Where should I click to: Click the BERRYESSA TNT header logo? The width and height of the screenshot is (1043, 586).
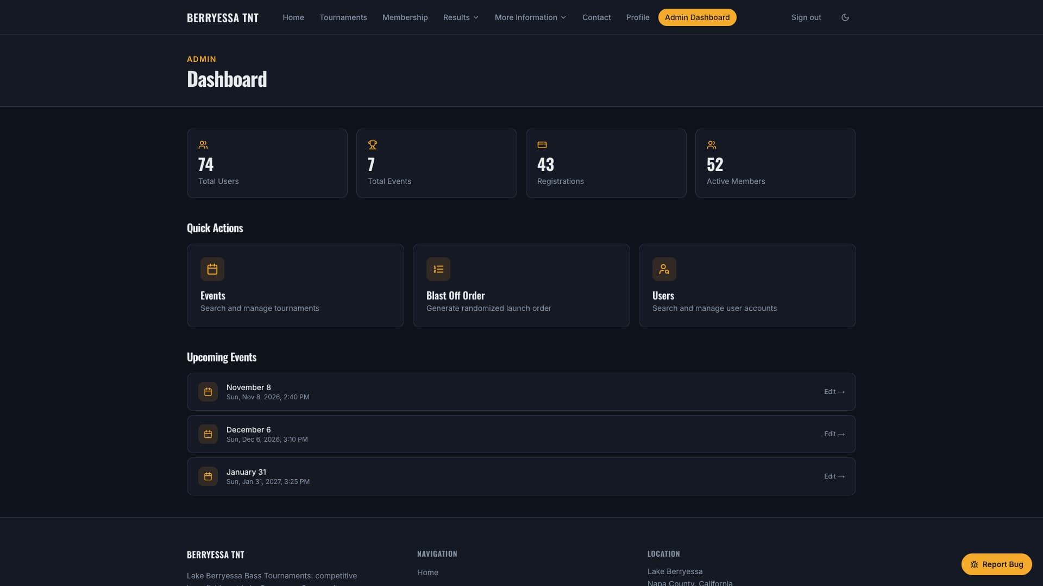(223, 17)
